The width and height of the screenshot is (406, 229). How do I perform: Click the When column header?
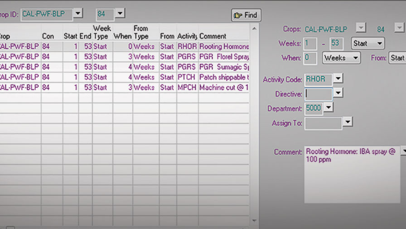122,36
